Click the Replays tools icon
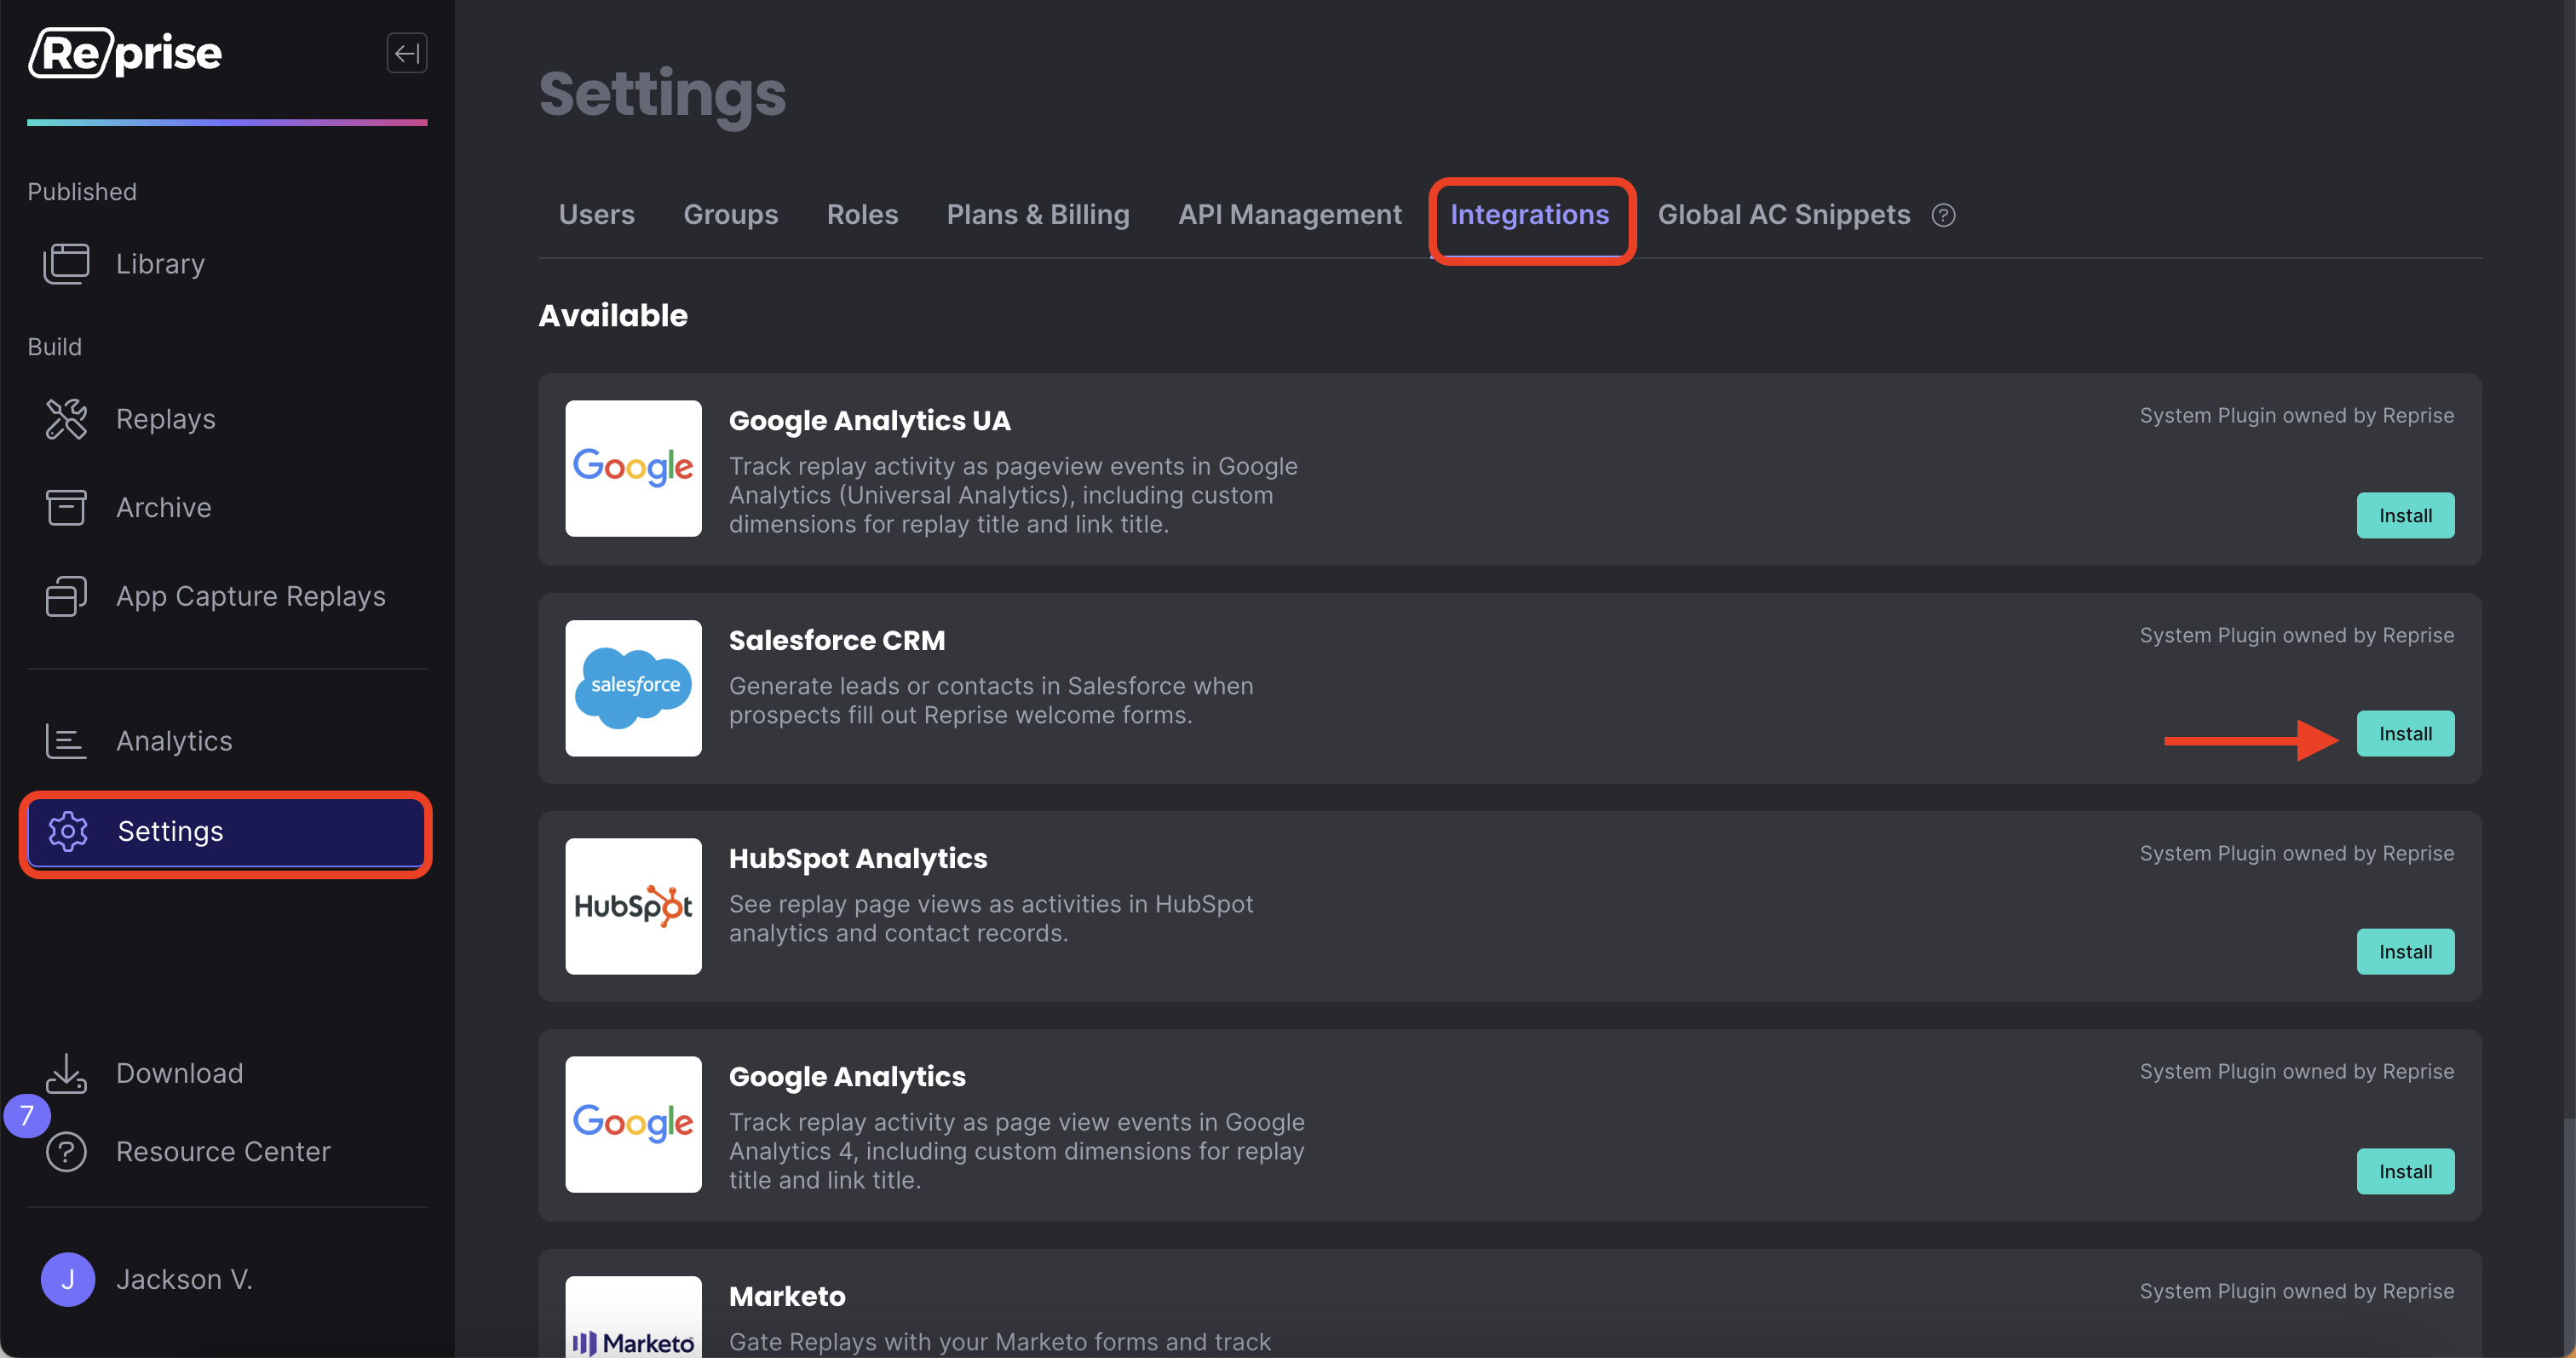The width and height of the screenshot is (2576, 1358). click(x=66, y=419)
